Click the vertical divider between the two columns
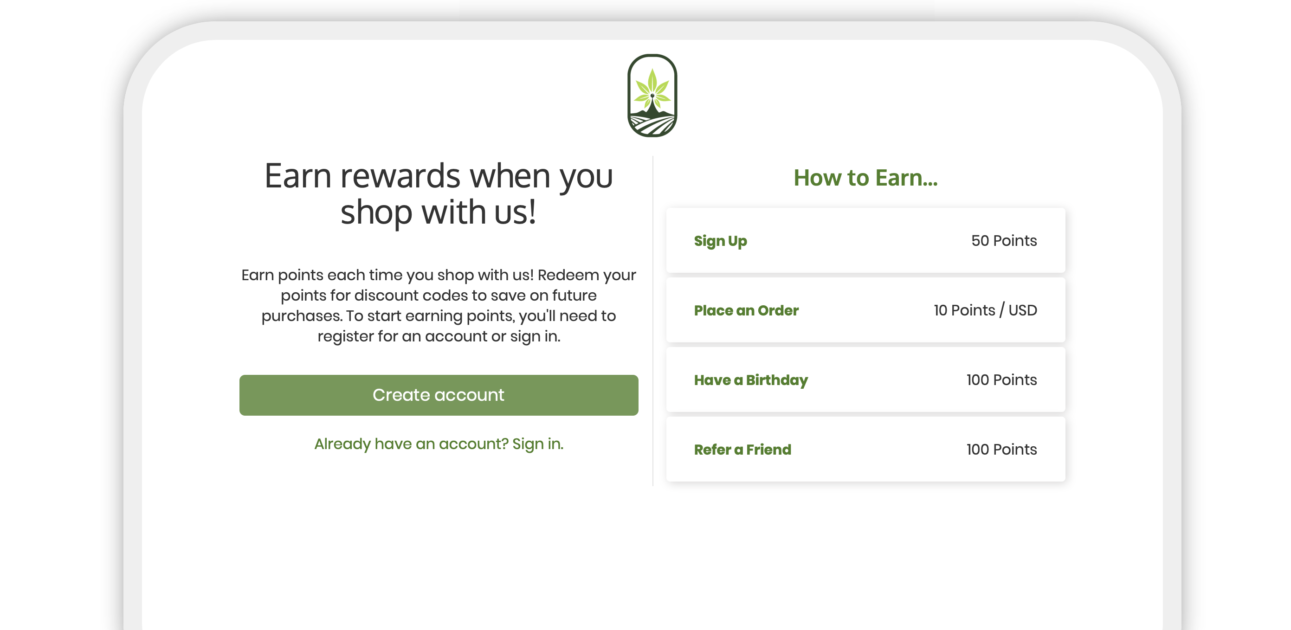The width and height of the screenshot is (1291, 630). point(652,321)
